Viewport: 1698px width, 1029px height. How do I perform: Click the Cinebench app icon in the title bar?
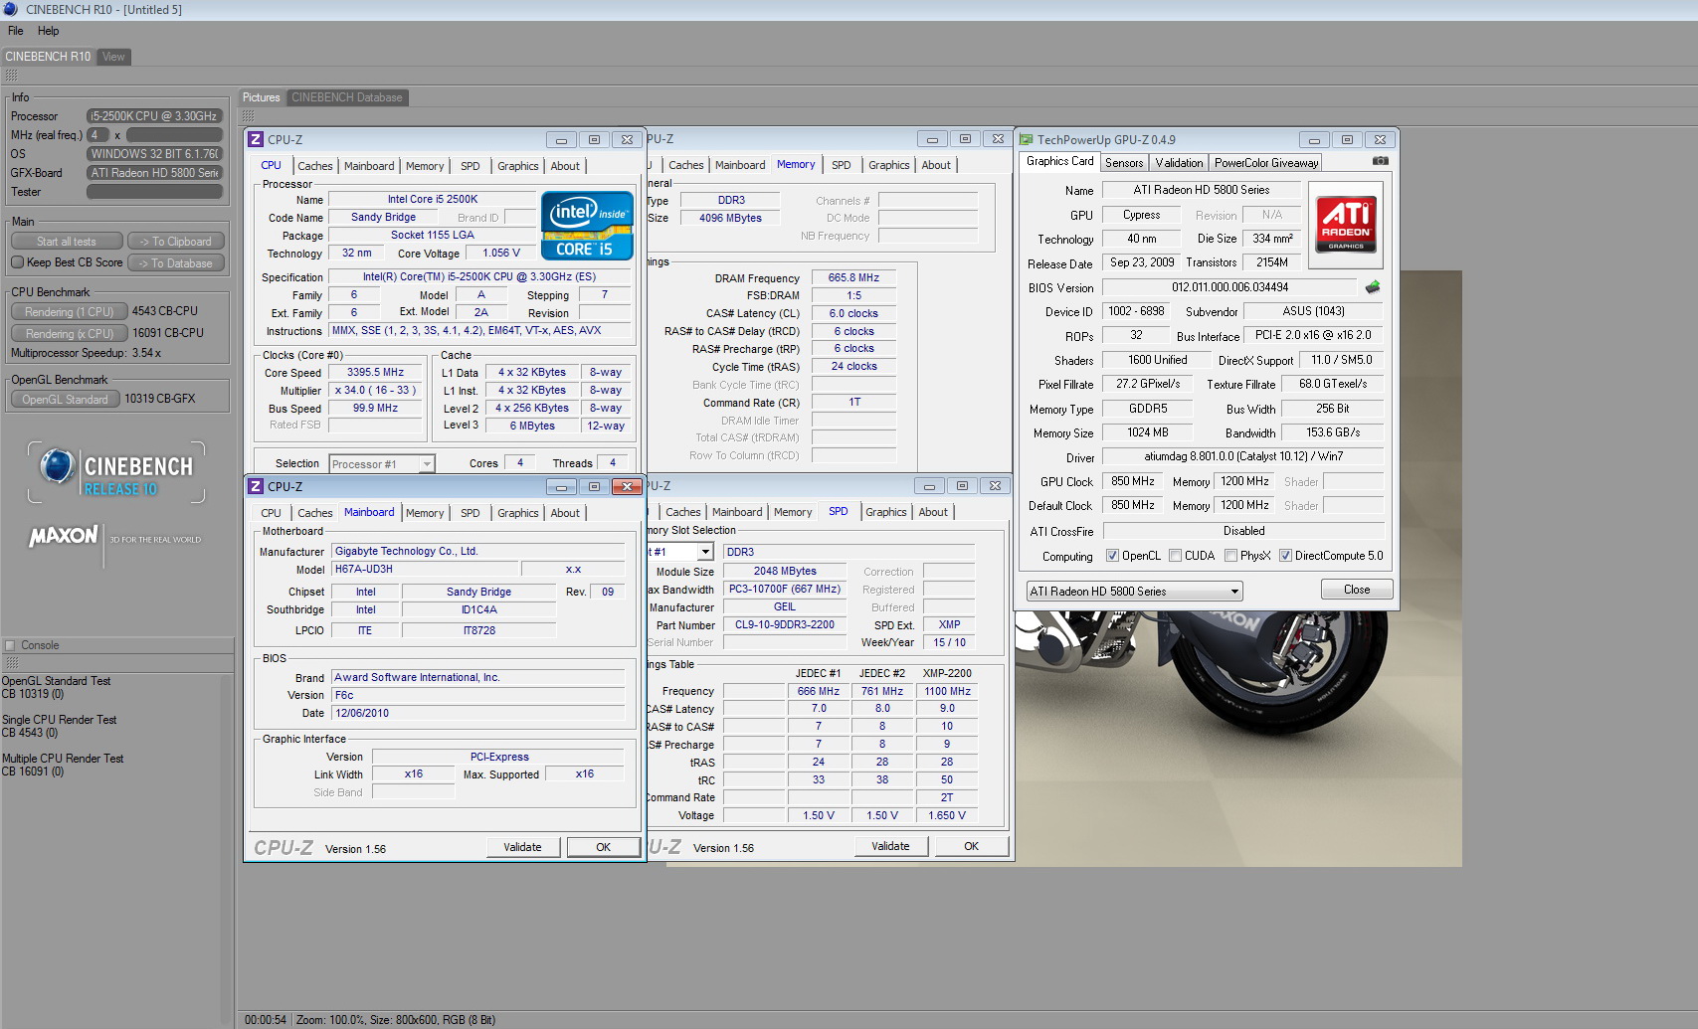point(11,9)
